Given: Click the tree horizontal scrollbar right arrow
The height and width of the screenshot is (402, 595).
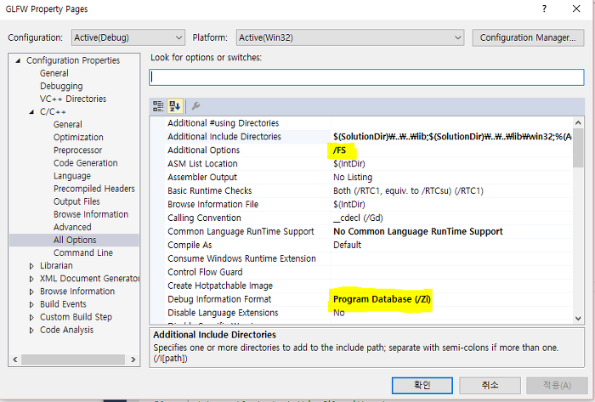Looking at the screenshot, I should coord(133,360).
